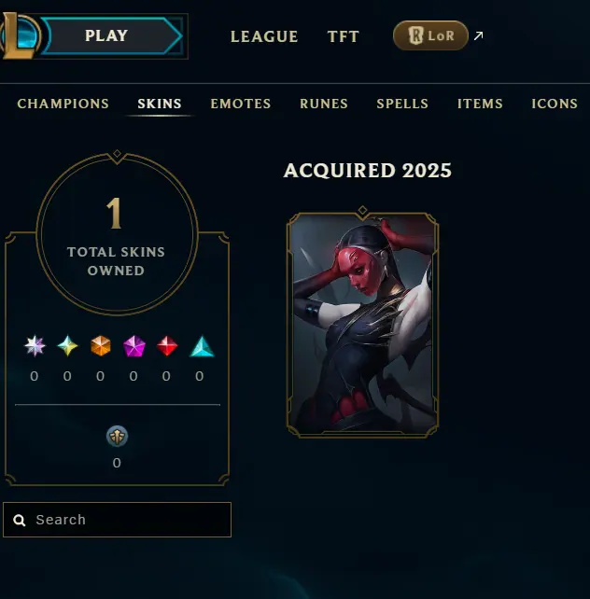Click the magnifying glass search icon
The image size is (590, 599).
(19, 520)
